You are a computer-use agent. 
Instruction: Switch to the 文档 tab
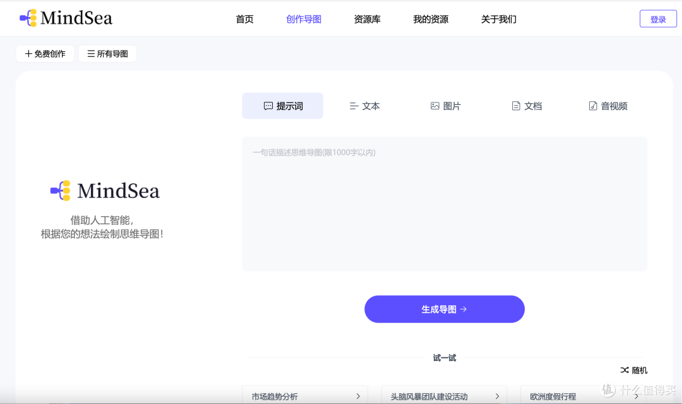[526, 106]
